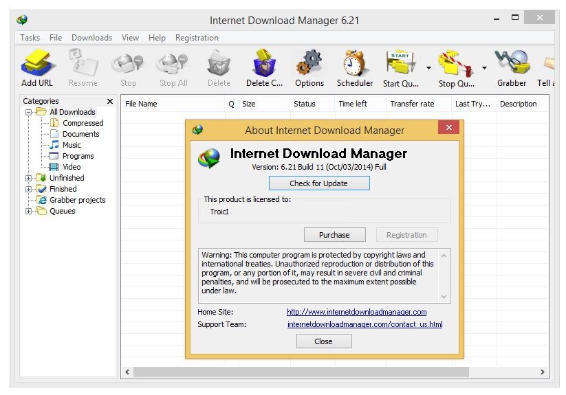
Task: Sort by the File Name column header
Action: coord(173,104)
